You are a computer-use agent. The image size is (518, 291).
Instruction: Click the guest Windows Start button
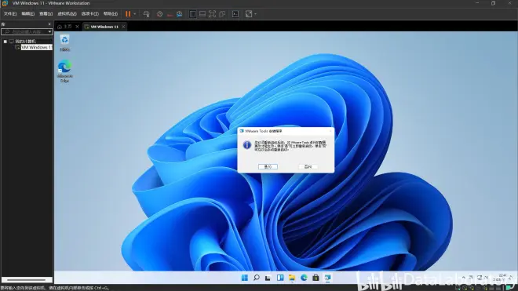point(245,278)
